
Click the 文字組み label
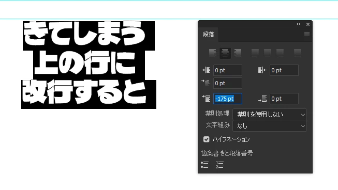(217, 125)
